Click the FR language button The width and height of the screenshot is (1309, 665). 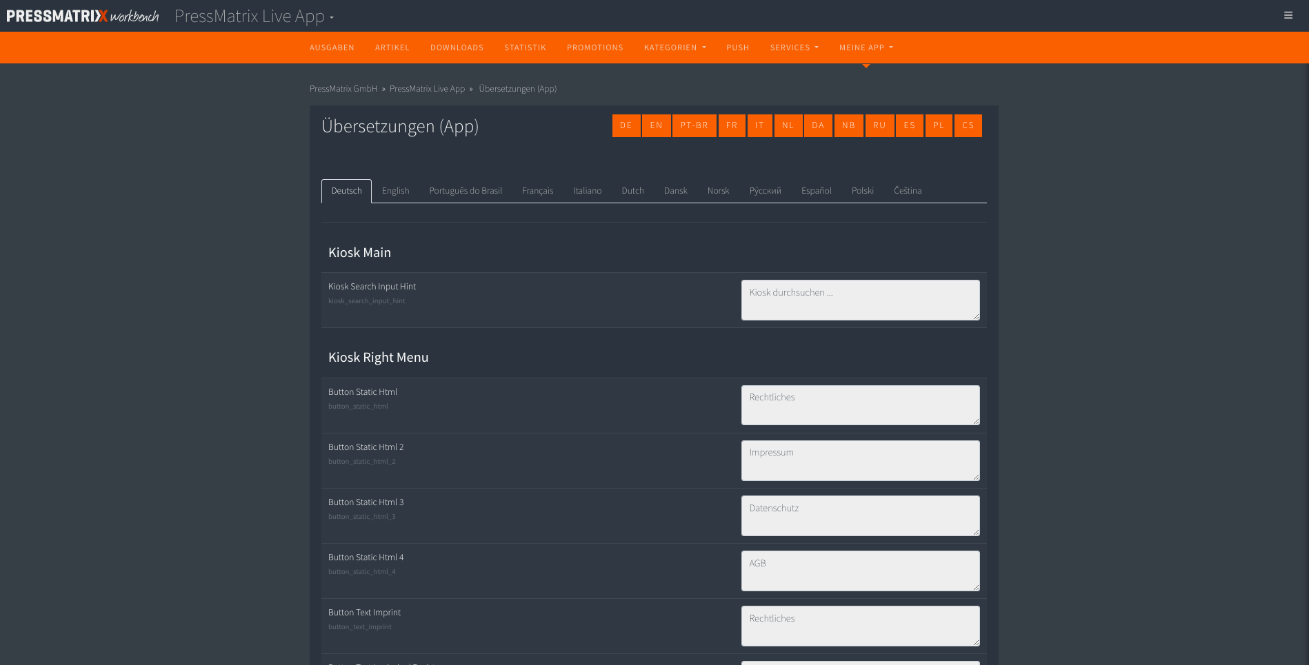pos(732,125)
